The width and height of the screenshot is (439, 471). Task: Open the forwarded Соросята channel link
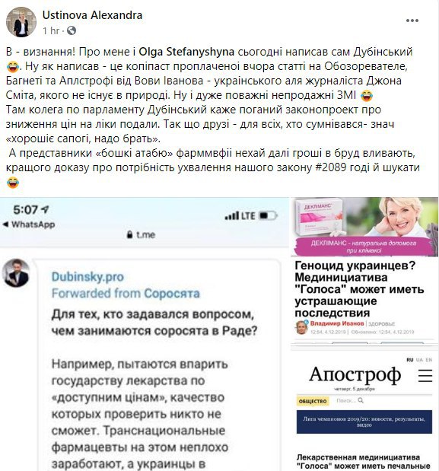point(172,293)
